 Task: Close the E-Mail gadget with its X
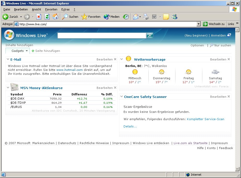pos(115,59)
